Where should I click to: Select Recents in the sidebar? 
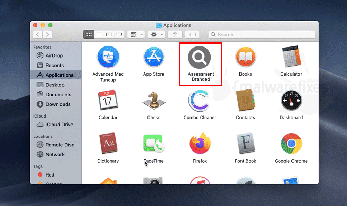(x=56, y=65)
